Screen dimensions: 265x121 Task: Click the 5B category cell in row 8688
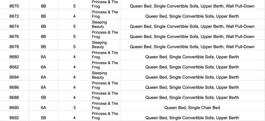click(x=43, y=98)
